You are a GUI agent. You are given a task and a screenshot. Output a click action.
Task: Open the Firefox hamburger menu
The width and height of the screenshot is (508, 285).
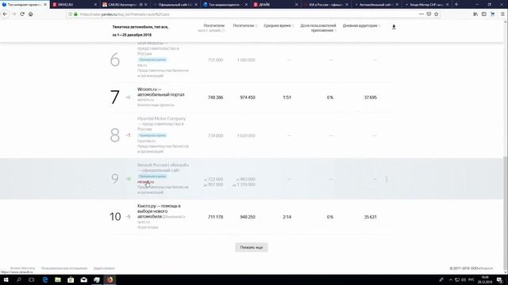point(502,14)
